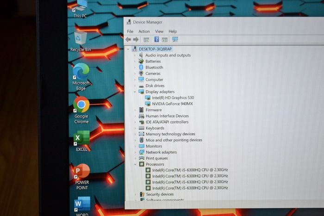Viewport: 324px width, 216px height.
Task: Expand the Computer category arrow
Action: pos(135,80)
